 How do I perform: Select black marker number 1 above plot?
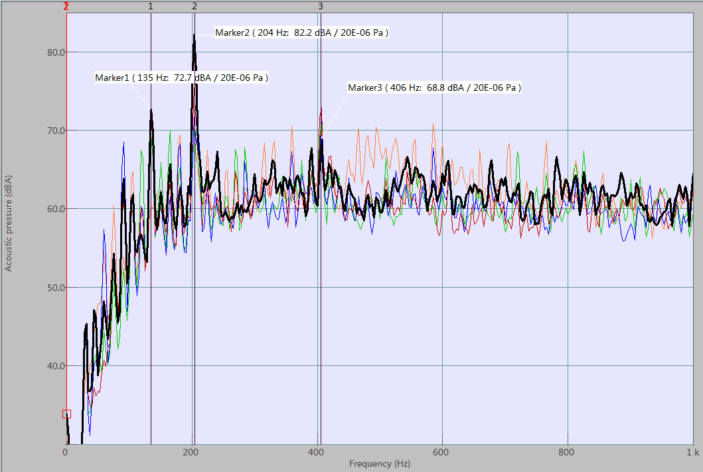(151, 6)
